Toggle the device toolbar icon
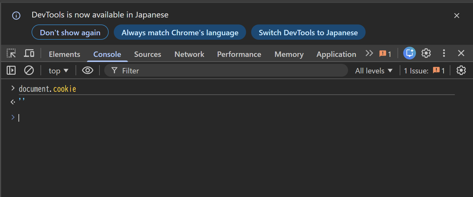 (29, 53)
